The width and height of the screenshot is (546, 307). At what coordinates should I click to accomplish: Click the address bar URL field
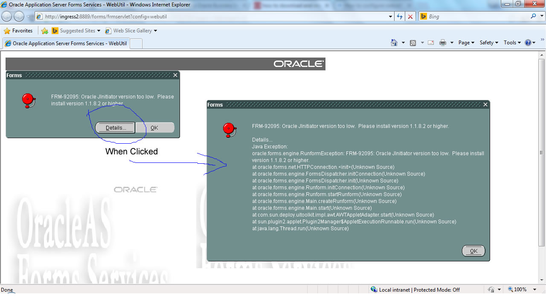[x=211, y=17]
